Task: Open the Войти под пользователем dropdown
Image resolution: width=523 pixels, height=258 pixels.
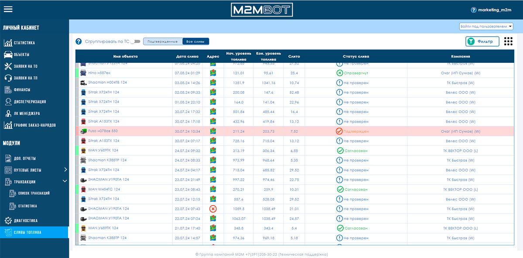Action: click(486, 26)
